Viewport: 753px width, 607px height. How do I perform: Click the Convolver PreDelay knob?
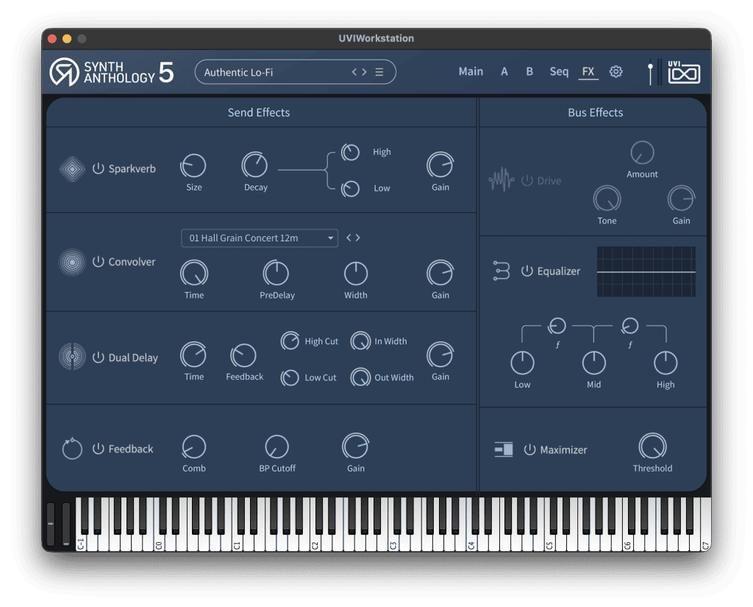[276, 274]
